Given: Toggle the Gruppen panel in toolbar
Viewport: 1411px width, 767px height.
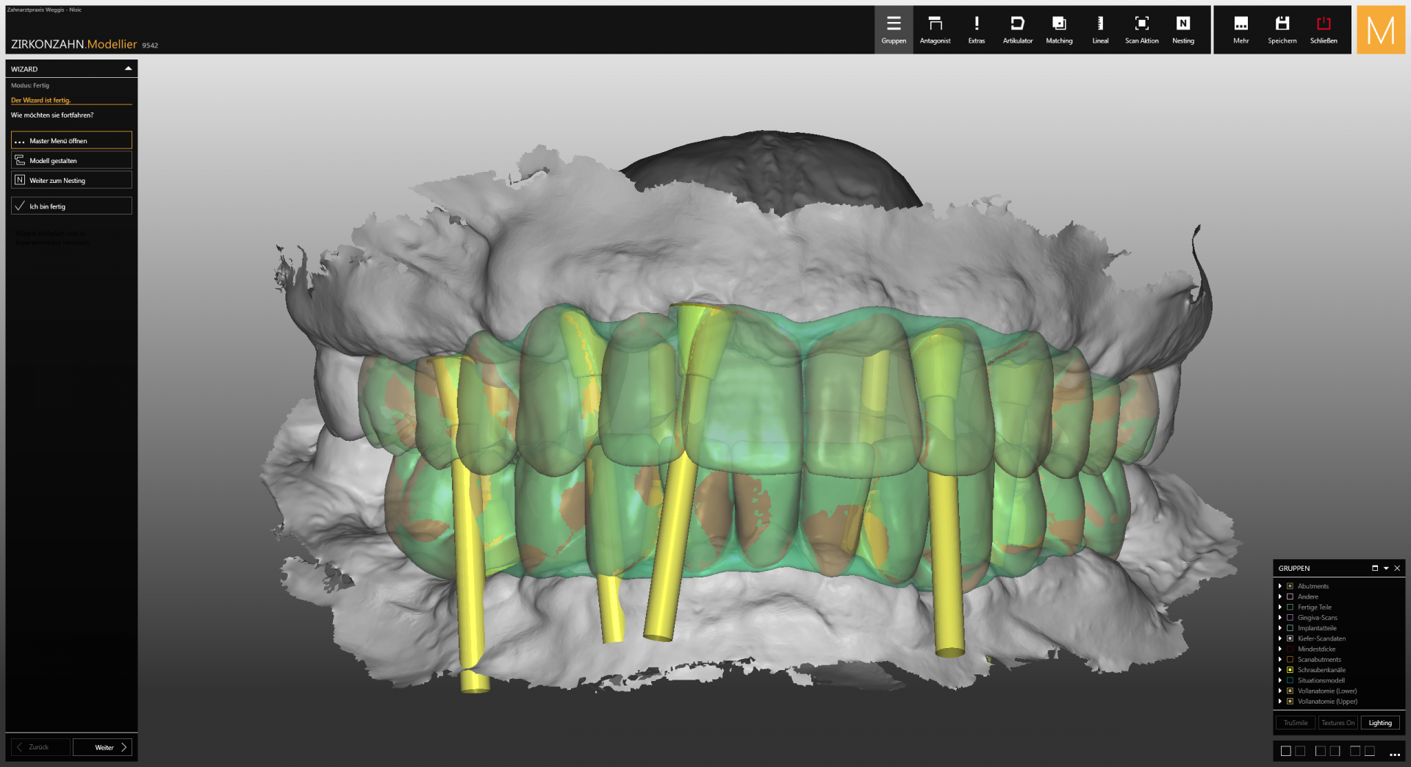Looking at the screenshot, I should tap(894, 29).
